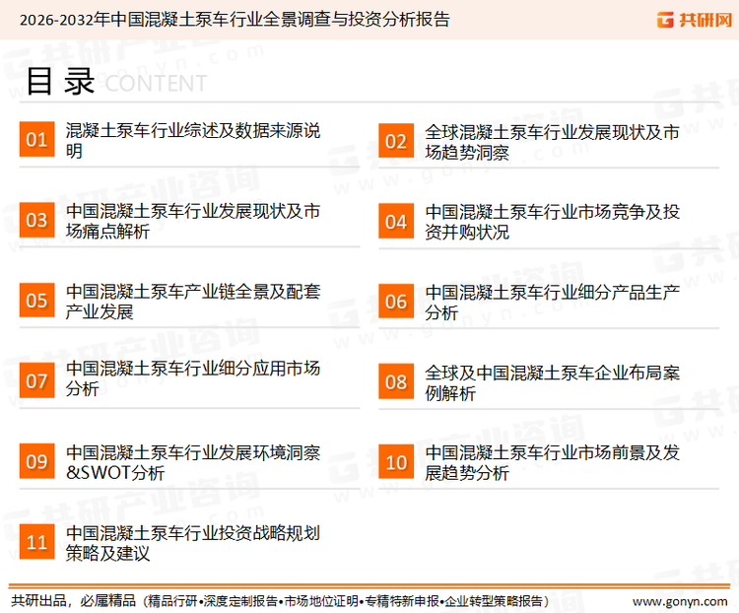Select the orange 08 chapter number box
The image size is (739, 613).
396,381
